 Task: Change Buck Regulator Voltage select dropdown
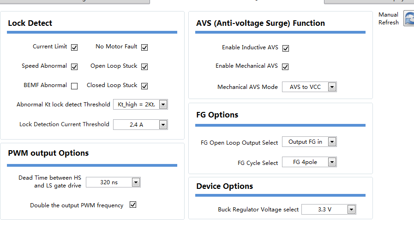coord(351,210)
